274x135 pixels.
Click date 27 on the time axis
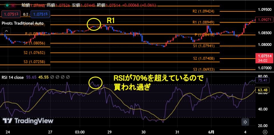[x=51, y=132]
